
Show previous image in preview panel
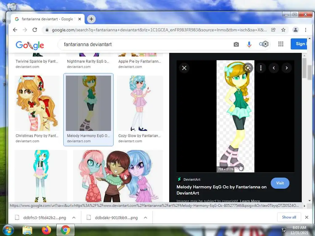point(273,68)
